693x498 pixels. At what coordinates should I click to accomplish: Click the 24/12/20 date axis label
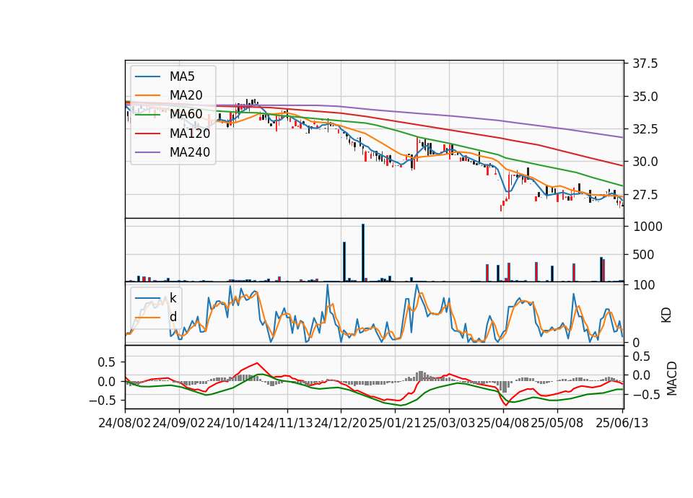[341, 424]
